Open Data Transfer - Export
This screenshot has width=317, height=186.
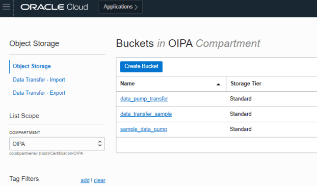pos(39,93)
